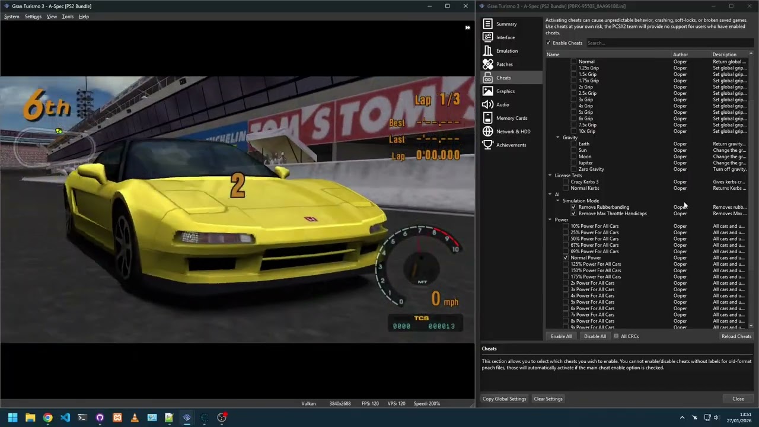Enable the Jupiter gravity cheat
Screen dimensions: 759x427
(573, 163)
